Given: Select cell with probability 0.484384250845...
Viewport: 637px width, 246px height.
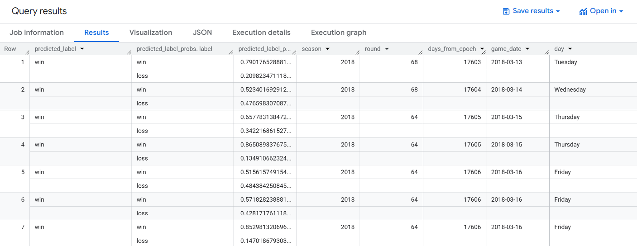Looking at the screenshot, I should click(x=265, y=186).
